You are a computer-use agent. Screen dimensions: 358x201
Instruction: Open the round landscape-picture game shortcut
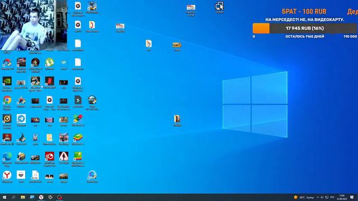tap(92, 100)
